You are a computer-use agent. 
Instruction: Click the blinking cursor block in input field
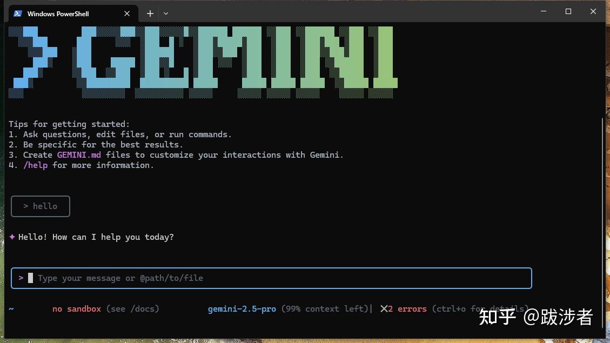point(30,278)
